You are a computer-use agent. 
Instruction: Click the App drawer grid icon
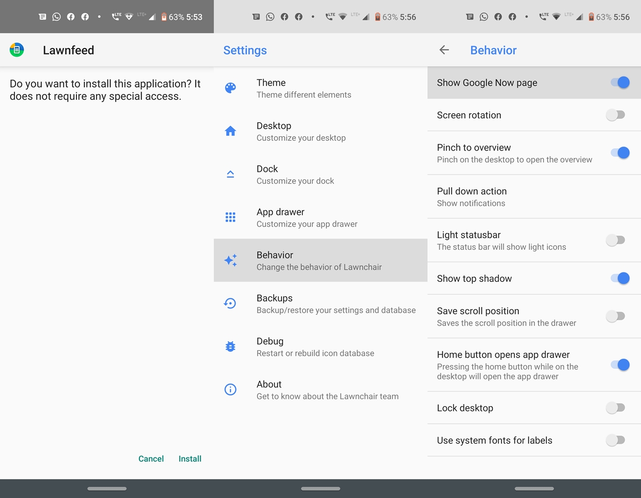230,217
